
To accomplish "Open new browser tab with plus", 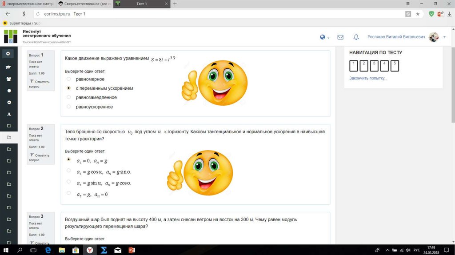I will coord(175,4).
